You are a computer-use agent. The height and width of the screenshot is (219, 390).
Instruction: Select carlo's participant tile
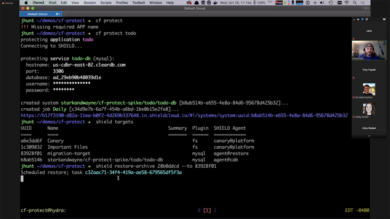tap(369, 31)
